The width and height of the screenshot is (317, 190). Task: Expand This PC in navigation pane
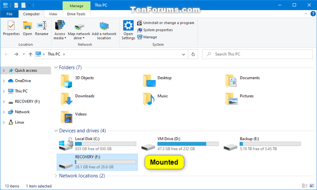(x=4, y=91)
